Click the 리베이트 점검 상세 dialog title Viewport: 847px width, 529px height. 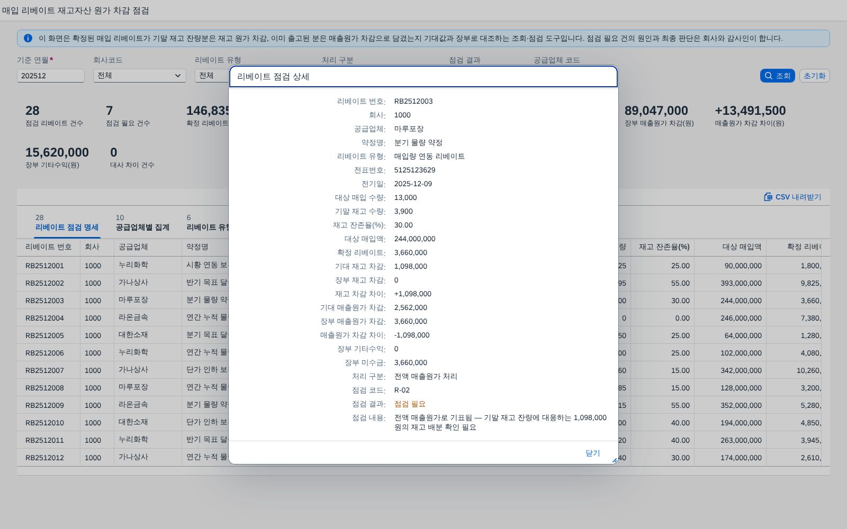[273, 77]
